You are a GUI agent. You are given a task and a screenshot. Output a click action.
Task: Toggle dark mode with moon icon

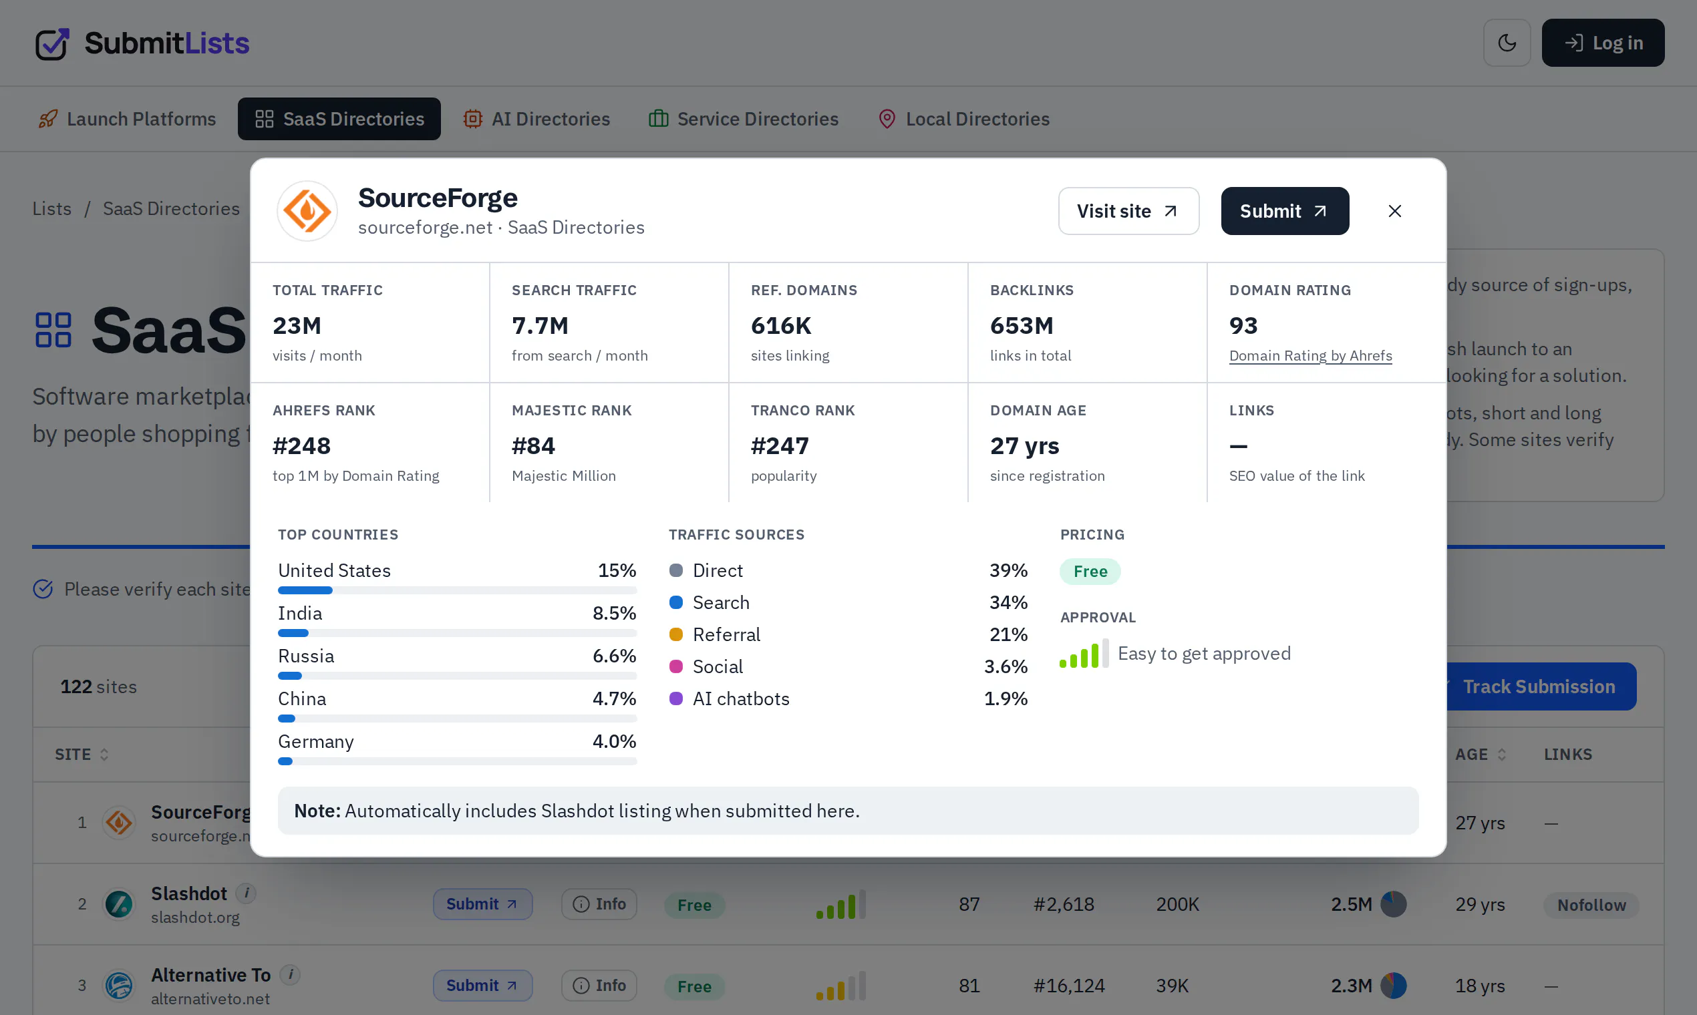pyautogui.click(x=1507, y=43)
